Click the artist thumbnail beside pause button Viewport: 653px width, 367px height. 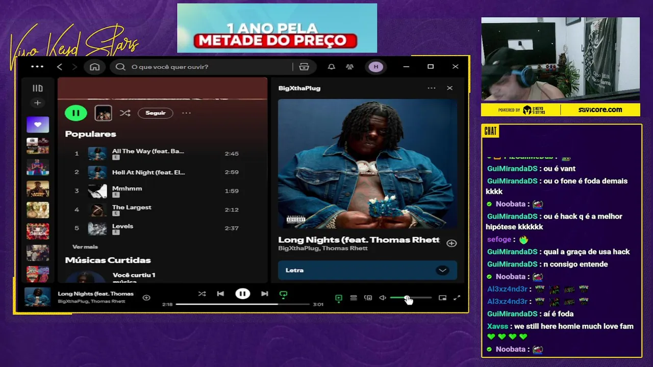click(x=103, y=113)
